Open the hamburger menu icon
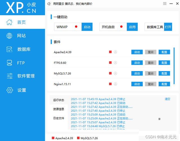This screenshot has width=180, height=141. [x=165, y=4]
